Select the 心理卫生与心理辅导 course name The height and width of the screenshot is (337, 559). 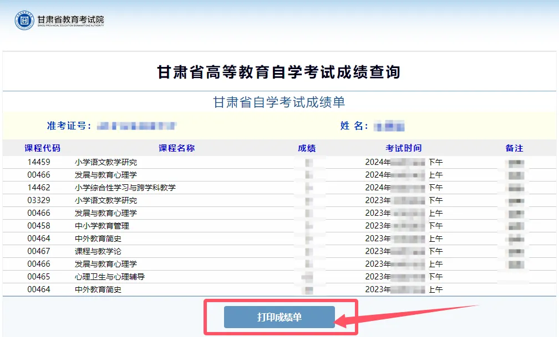tap(110, 277)
